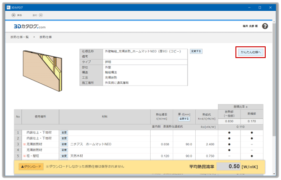The image size is (281, 180).
Task: Open 断熱仕様一覧 in the breadcrumb
Action: pos(19,37)
